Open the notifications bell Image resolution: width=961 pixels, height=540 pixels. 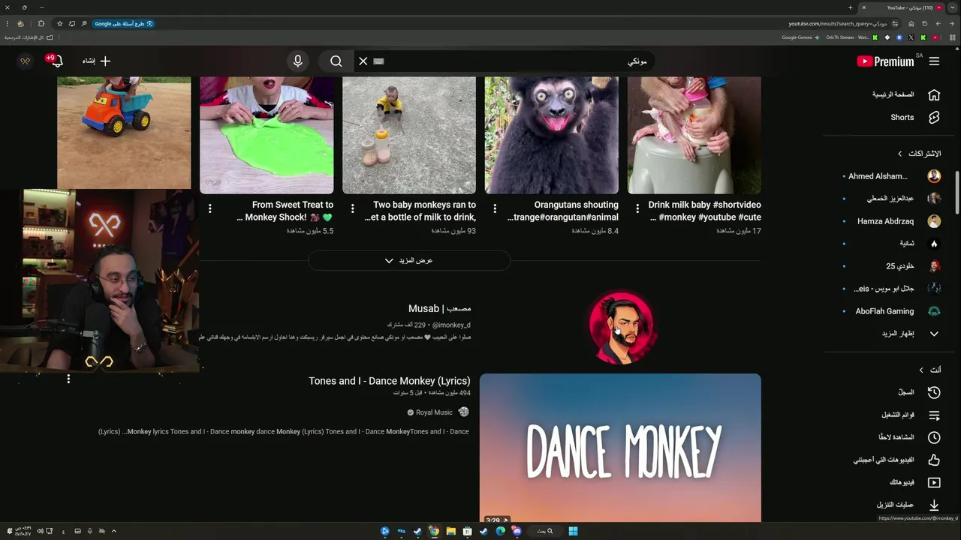pyautogui.click(x=56, y=61)
